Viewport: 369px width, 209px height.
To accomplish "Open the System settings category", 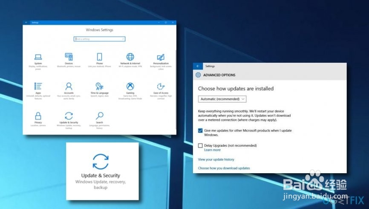I will pyautogui.click(x=38, y=62).
